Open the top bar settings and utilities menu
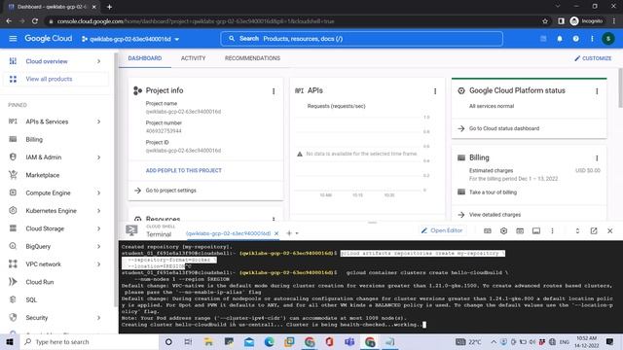The width and height of the screenshot is (623, 350). click(x=592, y=39)
